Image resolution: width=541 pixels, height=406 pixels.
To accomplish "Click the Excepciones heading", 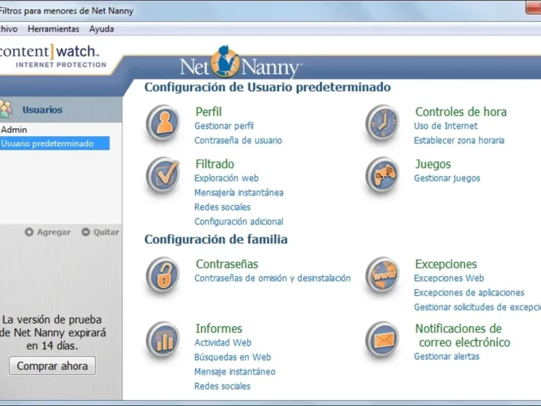I will [446, 264].
